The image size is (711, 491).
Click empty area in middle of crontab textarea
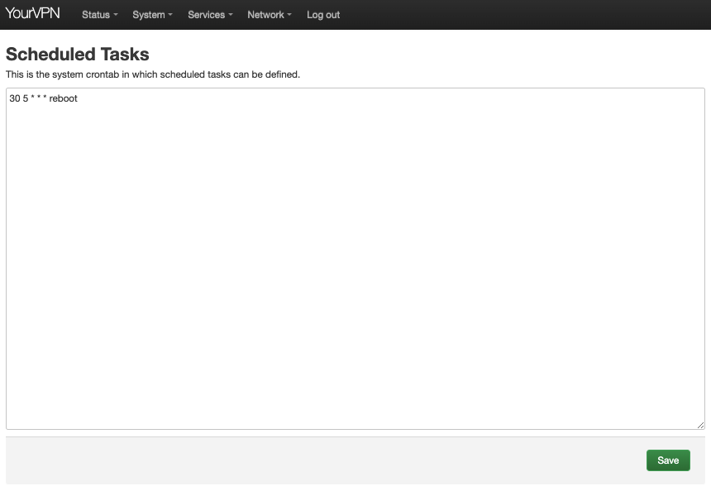point(355,265)
